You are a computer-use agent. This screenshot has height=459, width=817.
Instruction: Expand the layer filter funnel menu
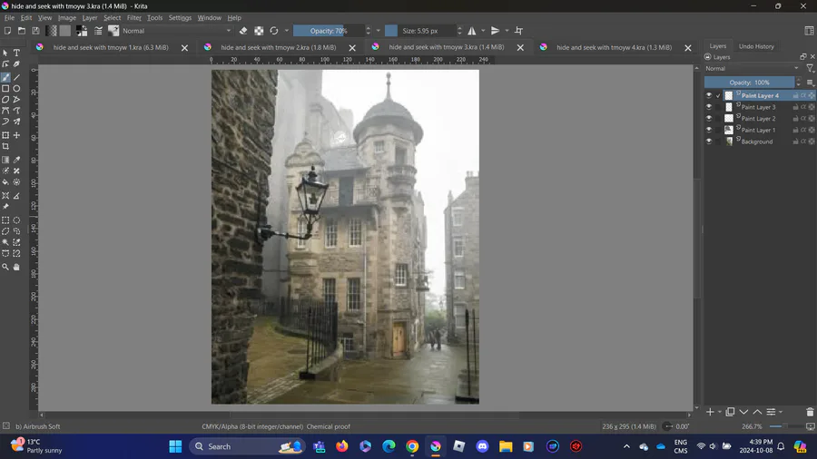(x=810, y=69)
